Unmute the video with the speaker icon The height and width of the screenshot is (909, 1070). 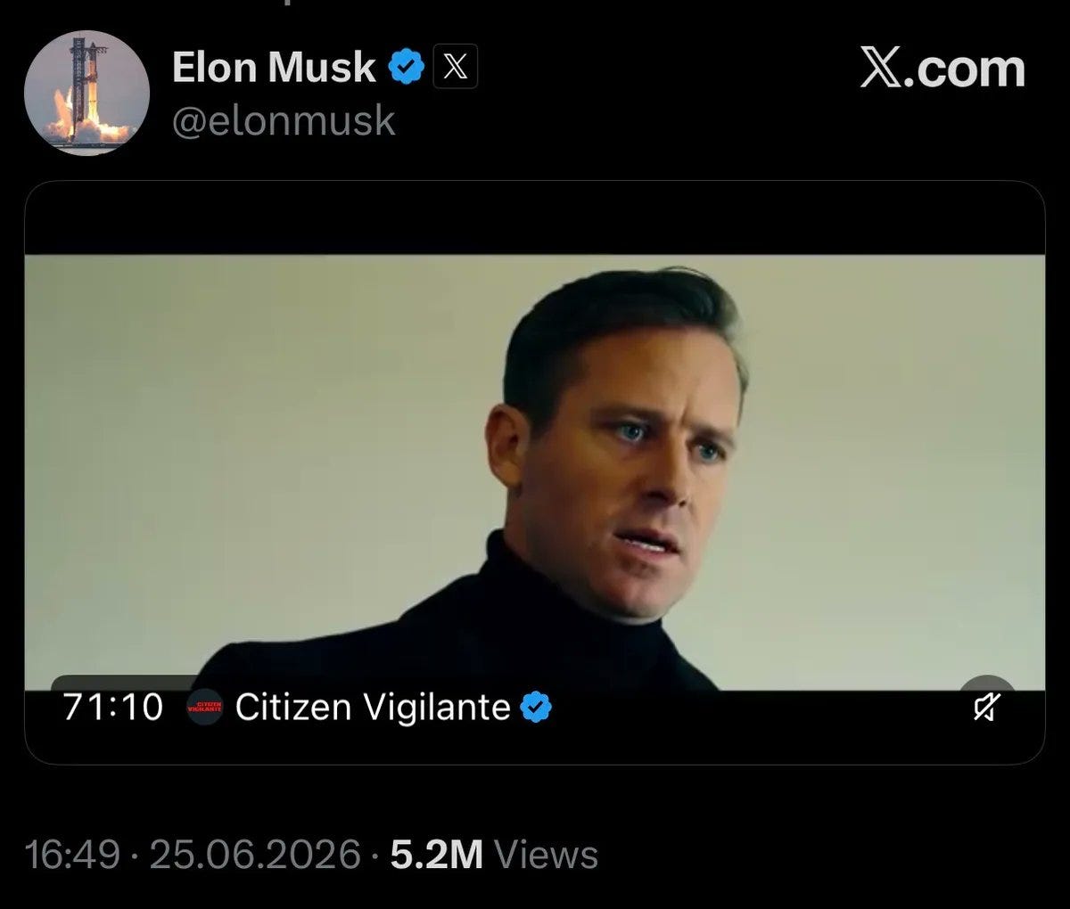click(x=986, y=708)
